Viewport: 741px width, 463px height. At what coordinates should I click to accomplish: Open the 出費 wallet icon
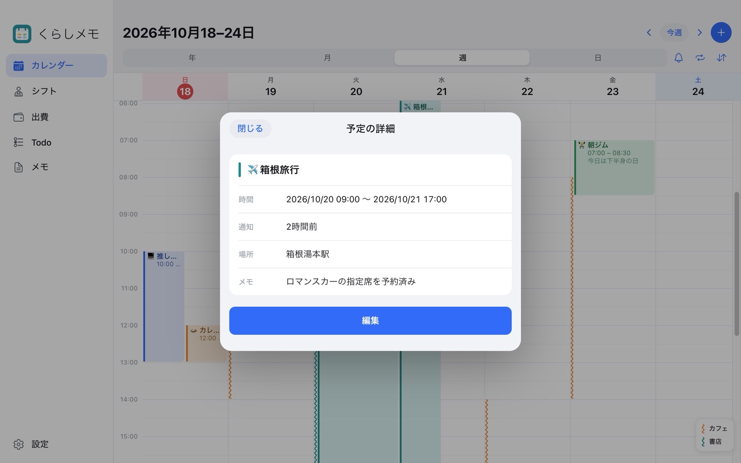tap(19, 117)
